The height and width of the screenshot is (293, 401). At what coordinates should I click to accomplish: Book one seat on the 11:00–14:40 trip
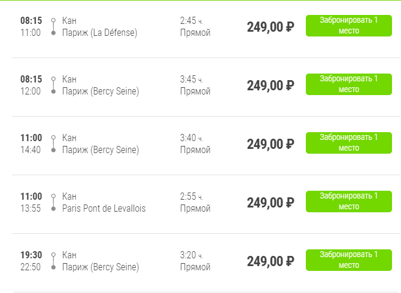tap(348, 143)
